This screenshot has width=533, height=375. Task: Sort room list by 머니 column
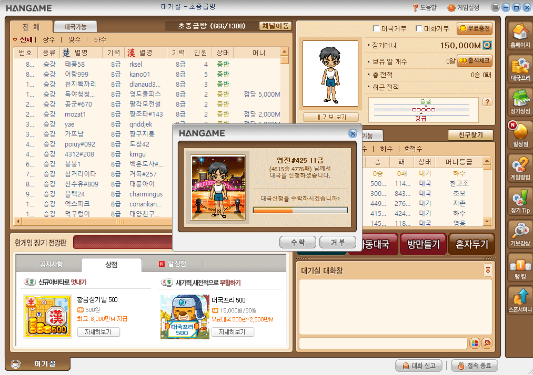pyautogui.click(x=259, y=53)
